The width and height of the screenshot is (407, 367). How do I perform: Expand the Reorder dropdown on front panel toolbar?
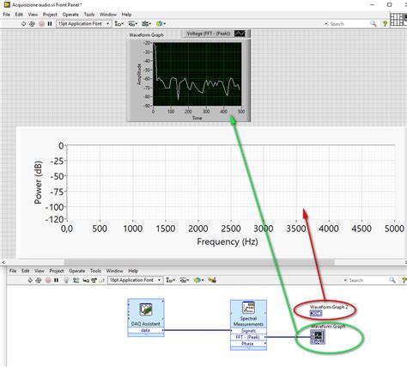160,24
